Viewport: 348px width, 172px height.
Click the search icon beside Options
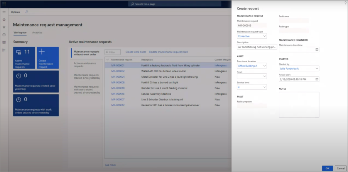click(x=27, y=12)
